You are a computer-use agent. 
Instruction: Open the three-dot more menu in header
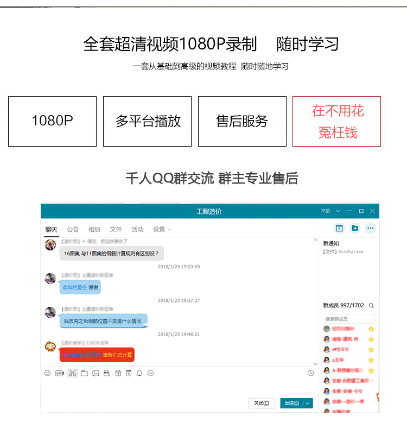coord(370,228)
